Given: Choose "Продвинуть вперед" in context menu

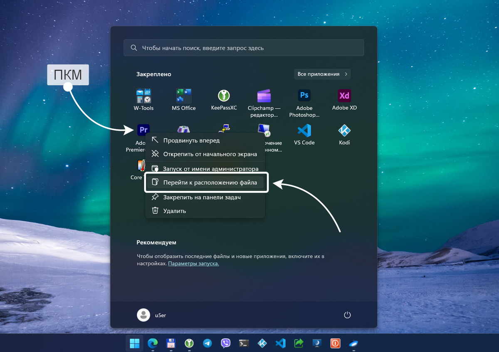Looking at the screenshot, I should click(x=205, y=140).
